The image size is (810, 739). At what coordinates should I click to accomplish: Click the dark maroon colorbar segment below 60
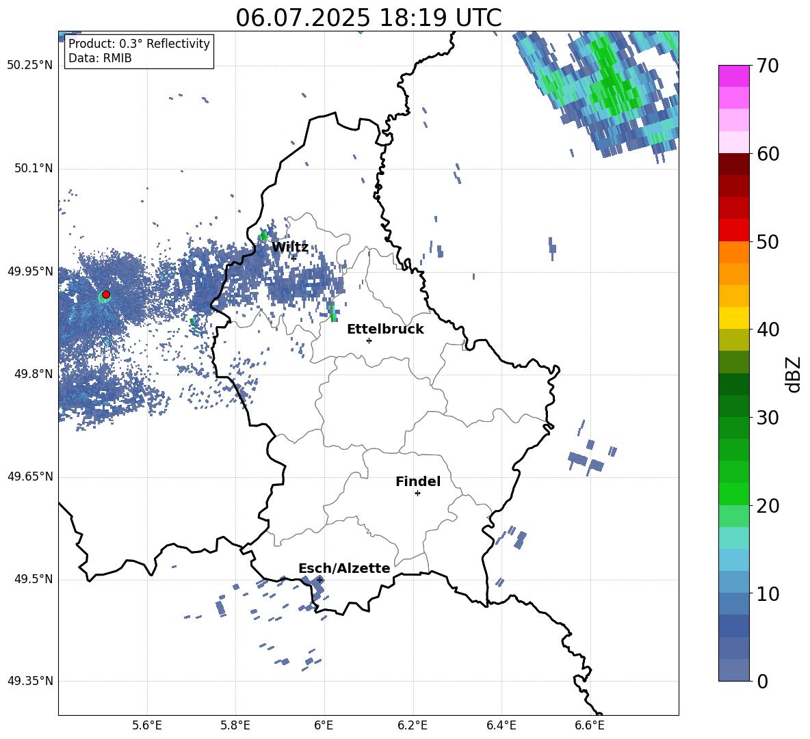click(x=733, y=164)
